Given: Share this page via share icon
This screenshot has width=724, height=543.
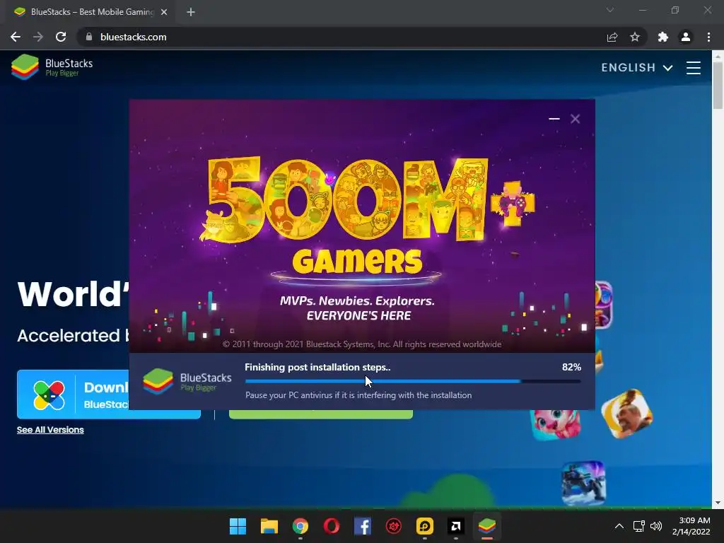Looking at the screenshot, I should tap(612, 37).
